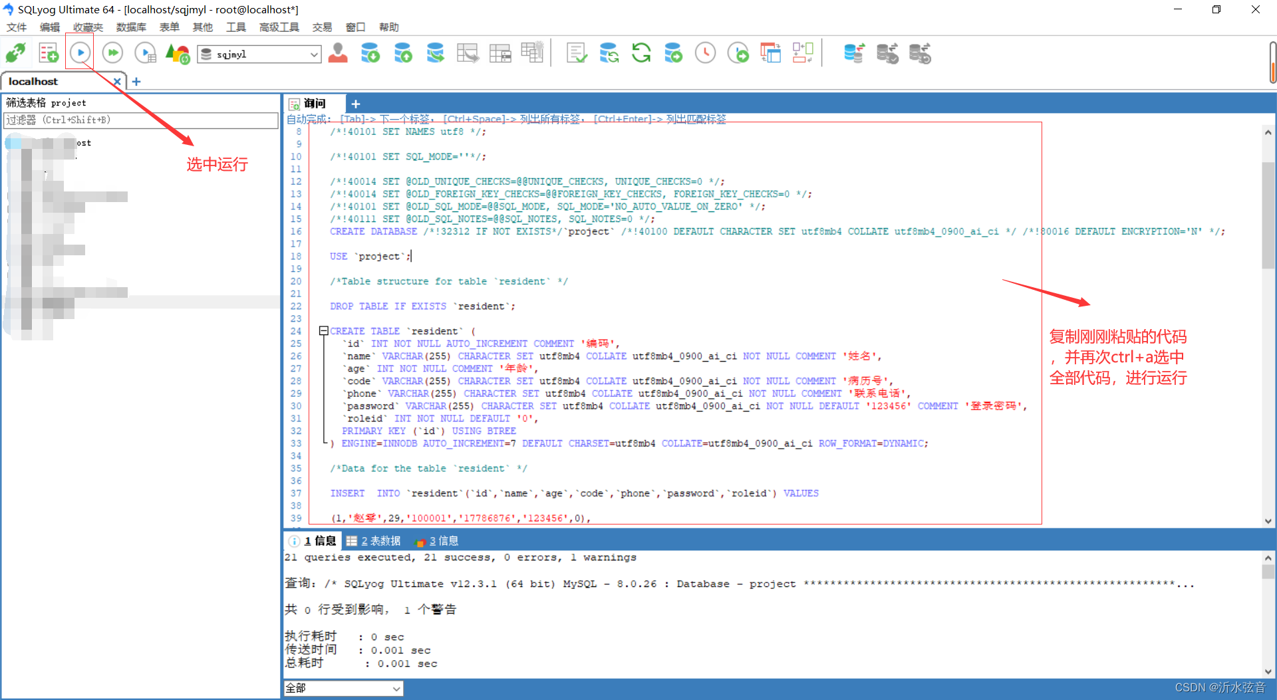The width and height of the screenshot is (1277, 700).
Task: Open the 数据库 menu
Action: coord(131,27)
